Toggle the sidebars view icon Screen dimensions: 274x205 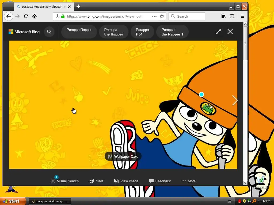232,16
